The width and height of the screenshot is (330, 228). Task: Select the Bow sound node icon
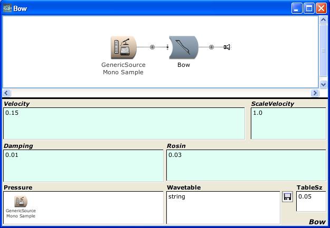[x=183, y=47]
